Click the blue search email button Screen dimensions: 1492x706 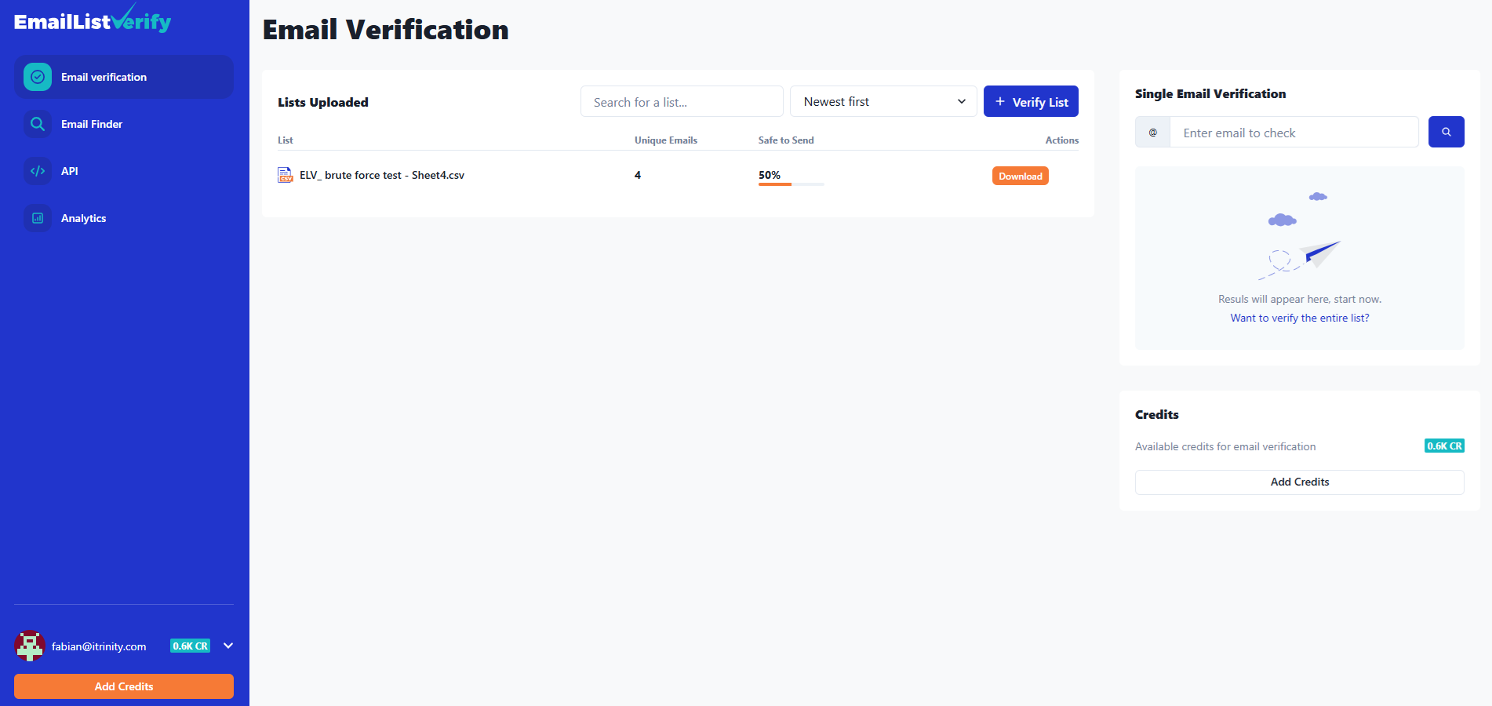(1446, 132)
